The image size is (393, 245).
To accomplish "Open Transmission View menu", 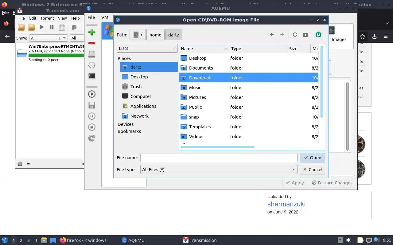I will pyautogui.click(x=62, y=18).
